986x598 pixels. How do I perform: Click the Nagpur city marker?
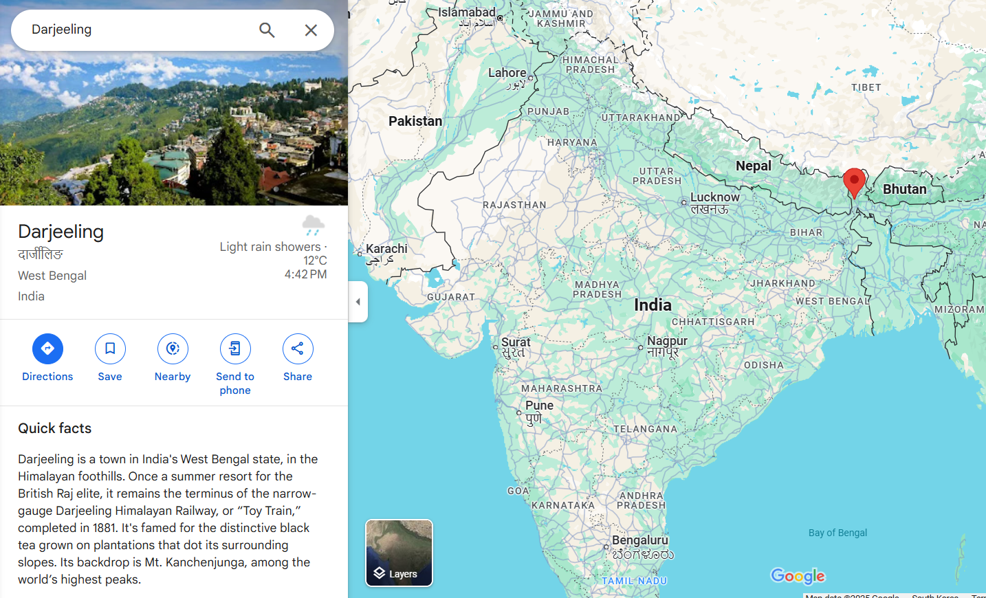point(641,348)
